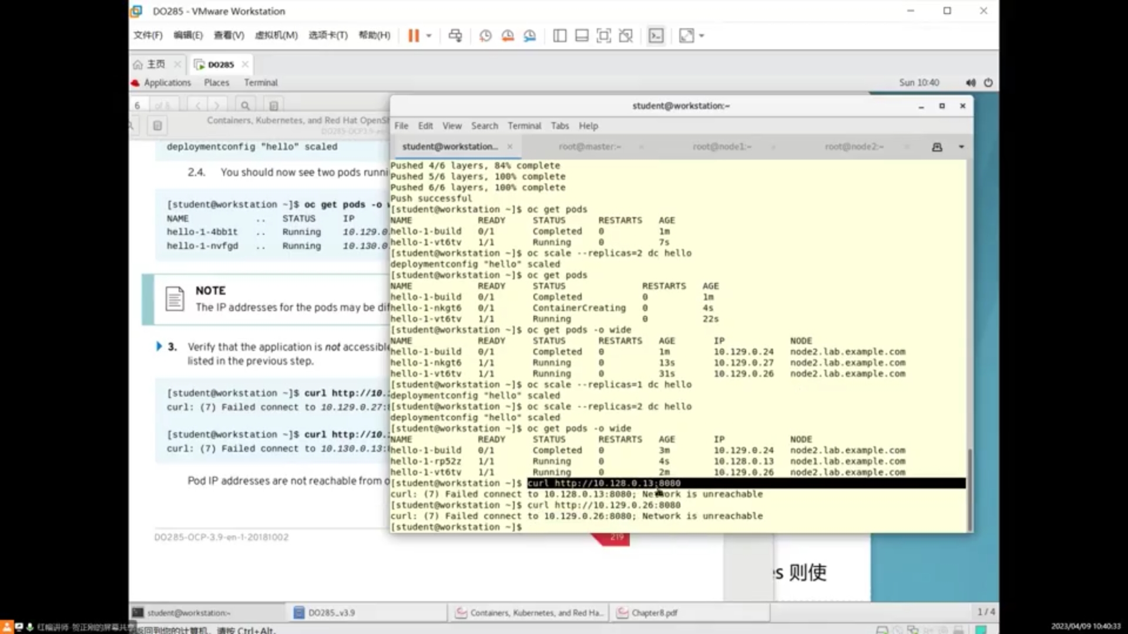Open the dropdown arrow next to the pause icon

point(429,36)
